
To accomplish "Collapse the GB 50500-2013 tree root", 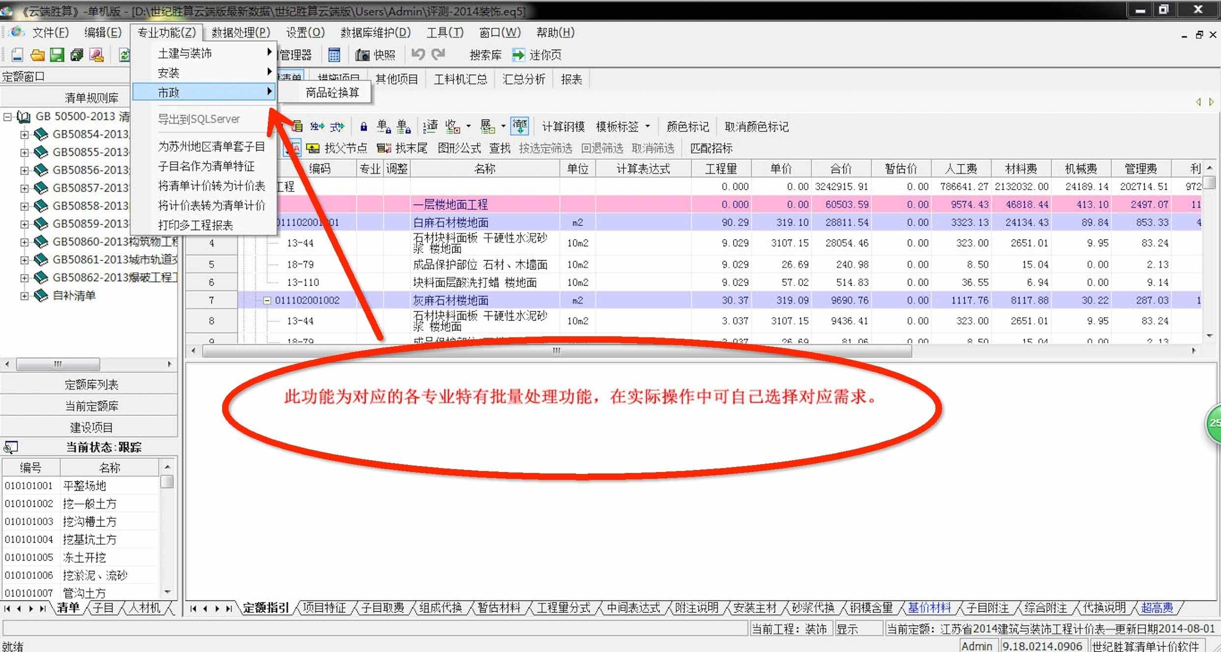I will [x=7, y=117].
